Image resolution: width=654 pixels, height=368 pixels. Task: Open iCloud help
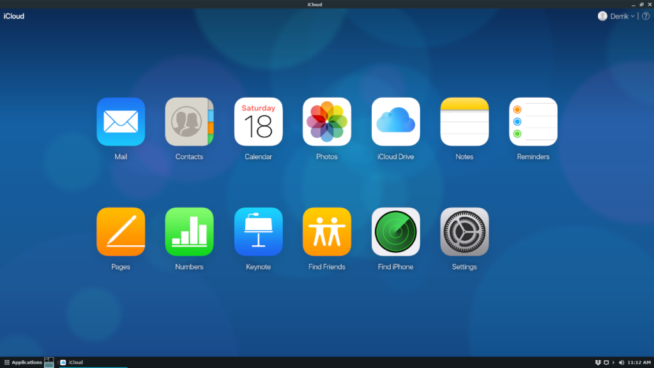[x=645, y=16]
